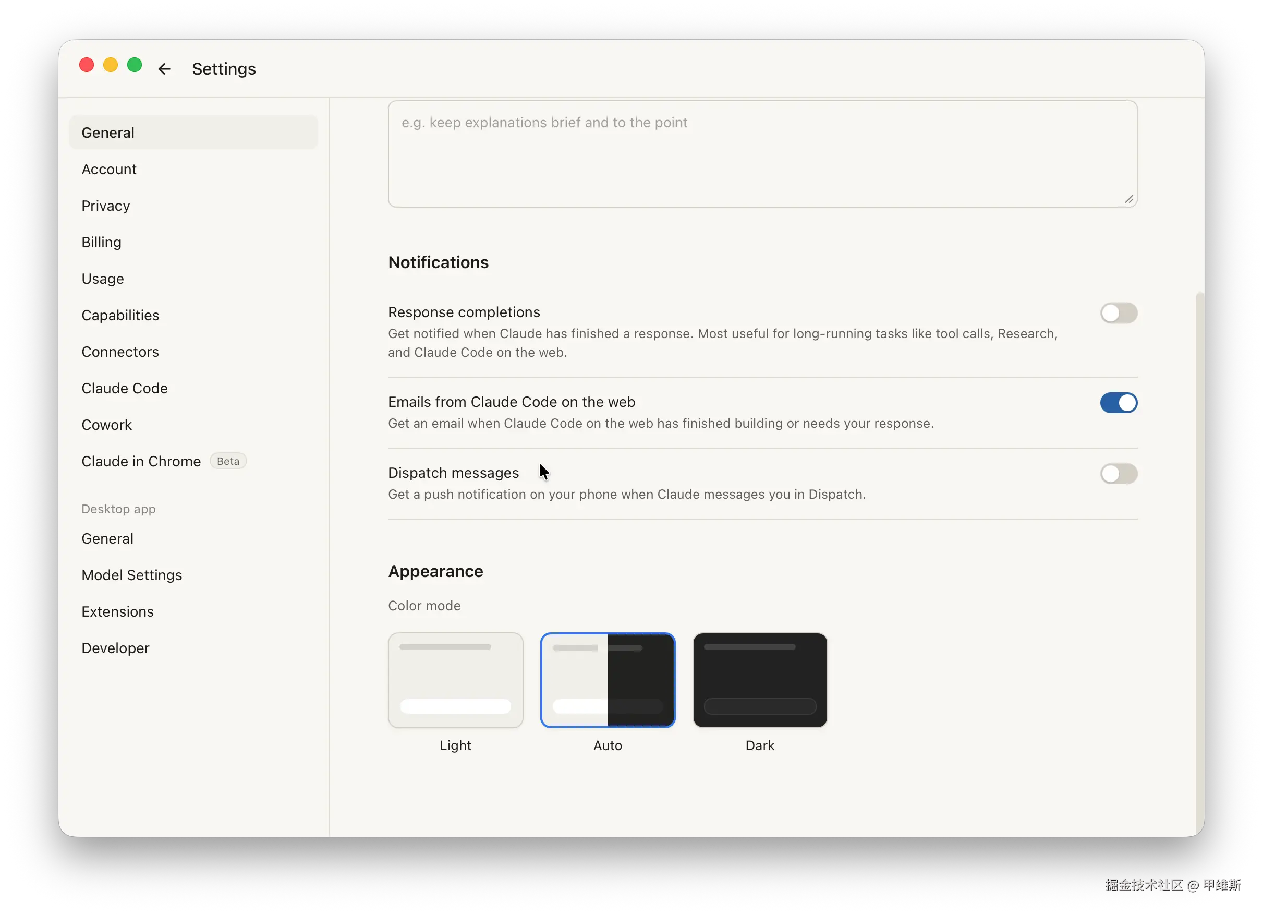Select the Light color mode thumbnail
The image size is (1263, 914).
pos(455,680)
